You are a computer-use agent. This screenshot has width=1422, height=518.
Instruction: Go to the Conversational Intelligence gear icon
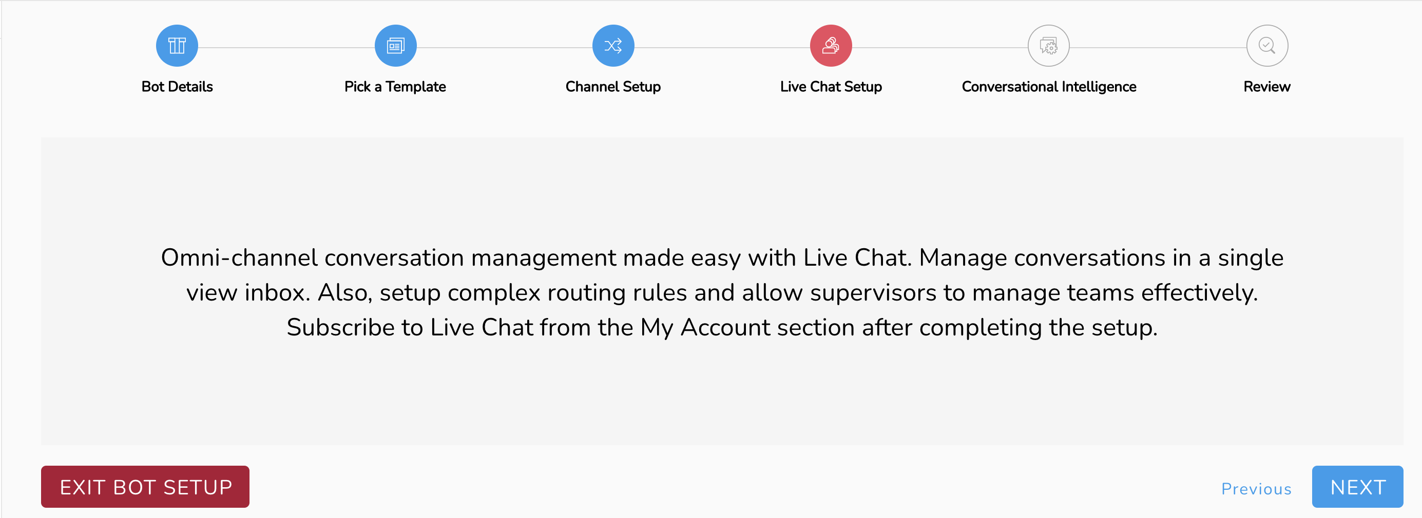(x=1048, y=46)
